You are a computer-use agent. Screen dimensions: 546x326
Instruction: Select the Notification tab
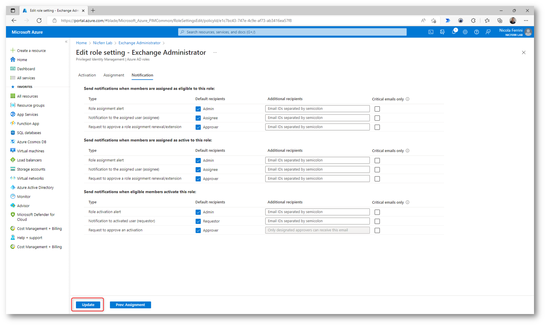pos(142,75)
